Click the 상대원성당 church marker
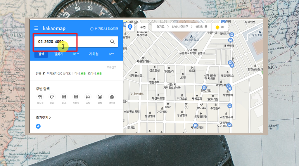The height and width of the screenshot is (166, 299). pos(136,72)
